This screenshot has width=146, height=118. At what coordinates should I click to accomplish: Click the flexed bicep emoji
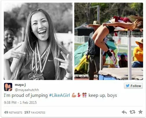[x=74, y=95]
